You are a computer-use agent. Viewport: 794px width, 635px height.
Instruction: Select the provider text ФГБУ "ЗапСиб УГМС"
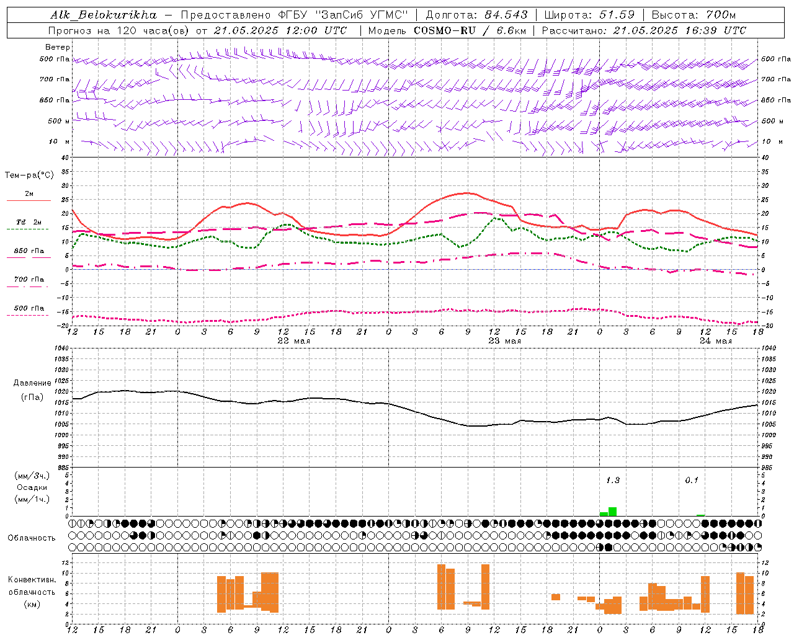(342, 15)
